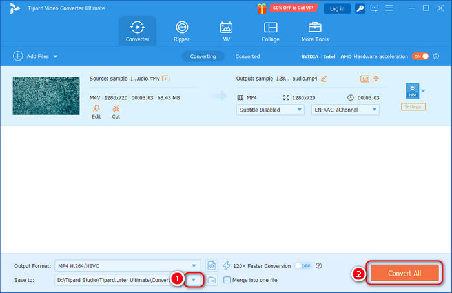Open the MV tab
Screen dimensions: 452x293
tap(226, 32)
